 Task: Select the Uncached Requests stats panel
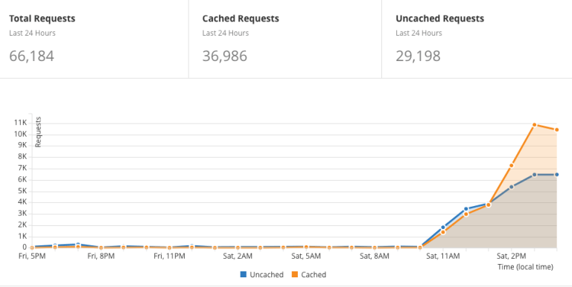click(477, 39)
